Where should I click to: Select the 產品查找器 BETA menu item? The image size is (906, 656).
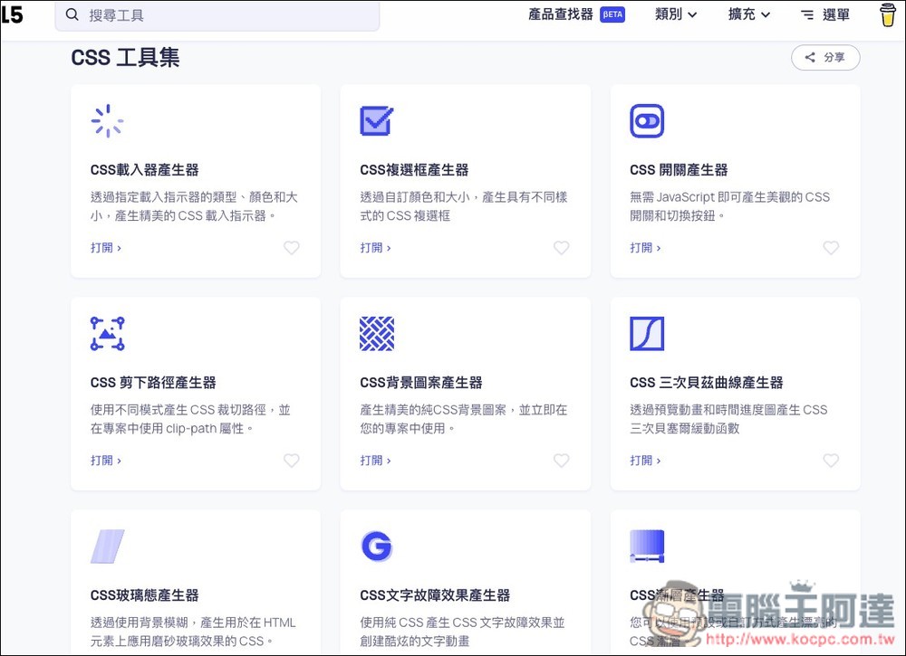coord(577,14)
